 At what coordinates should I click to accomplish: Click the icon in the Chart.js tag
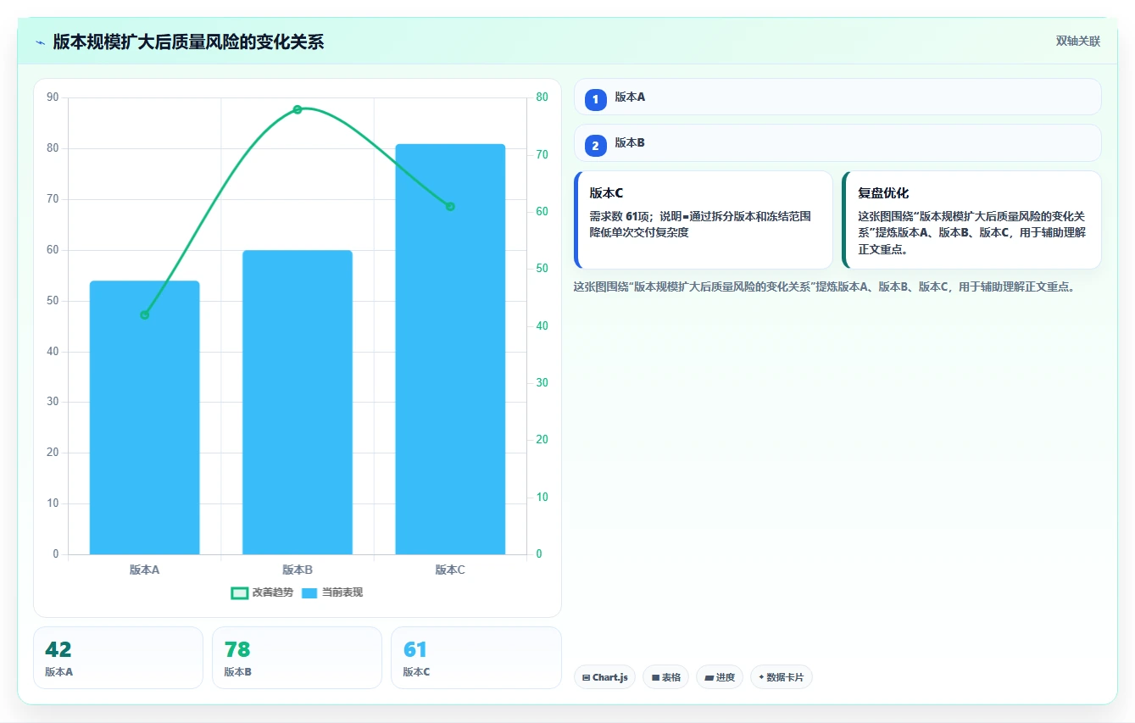click(x=586, y=678)
